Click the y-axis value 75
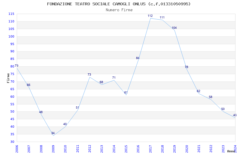Image resolution: width=238 pixels, height=154 pixels. [12, 74]
